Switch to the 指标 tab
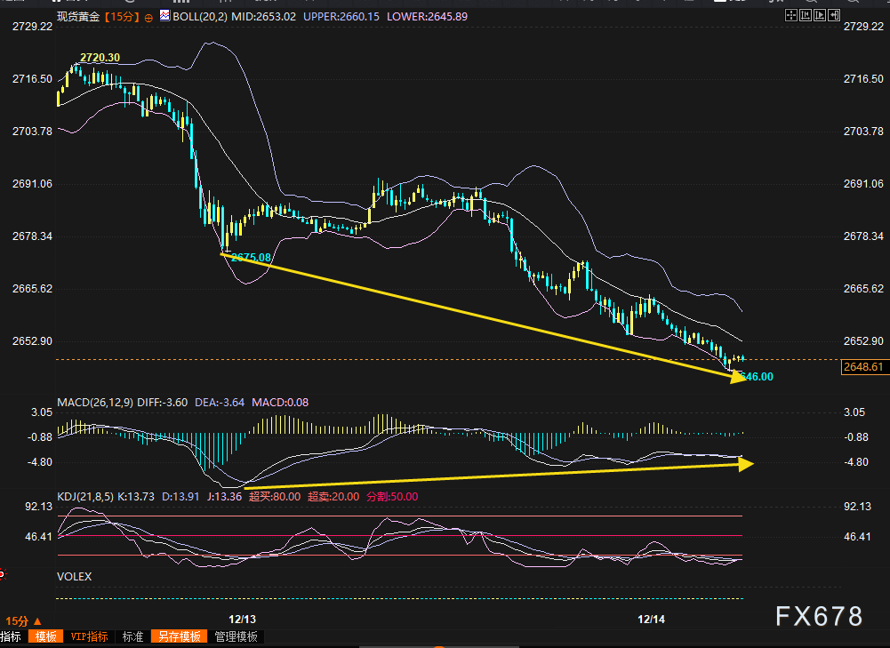This screenshot has height=648, width=890. click(x=11, y=636)
